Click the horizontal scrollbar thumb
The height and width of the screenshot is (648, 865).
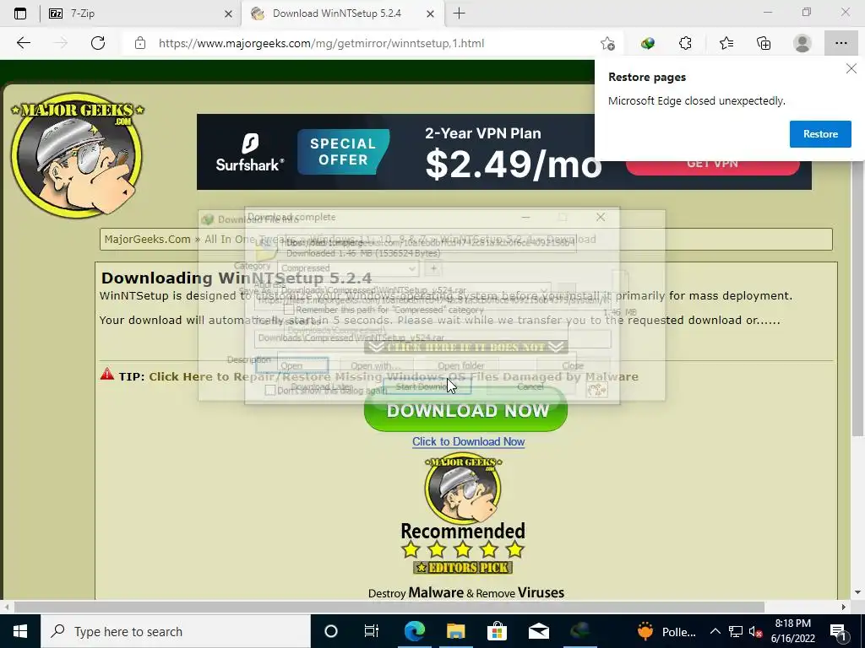(x=389, y=607)
